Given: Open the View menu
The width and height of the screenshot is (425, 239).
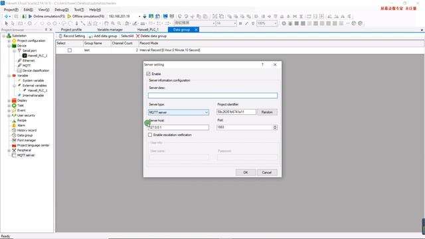Looking at the screenshot, I should 44,9.
